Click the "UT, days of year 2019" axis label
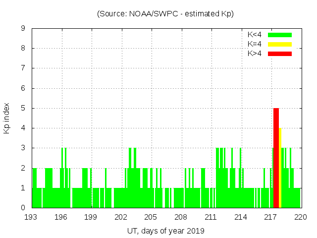Screen dimensions: 317x238 (x=165, y=231)
